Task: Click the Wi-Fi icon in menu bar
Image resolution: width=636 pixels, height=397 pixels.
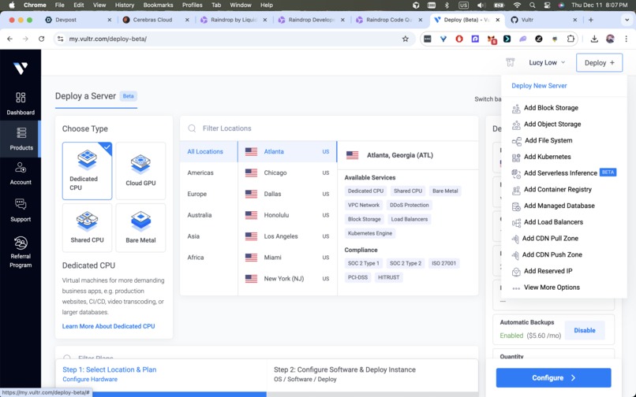Action: 517,5
